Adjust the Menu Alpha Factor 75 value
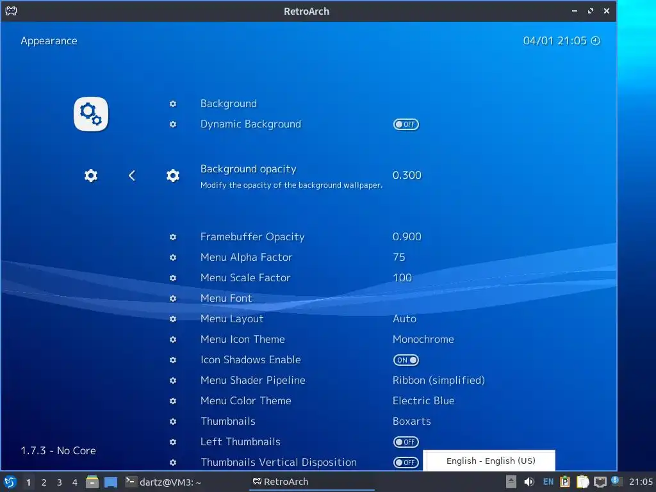656x492 pixels. click(399, 258)
